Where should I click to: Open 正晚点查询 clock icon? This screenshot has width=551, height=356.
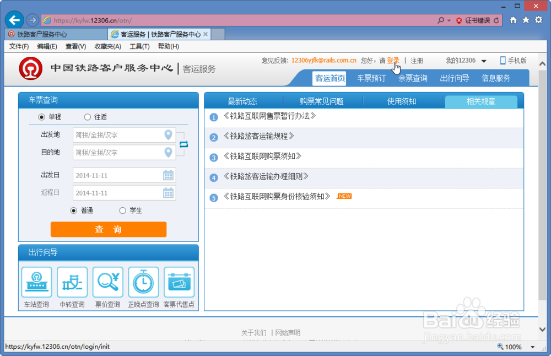click(143, 282)
